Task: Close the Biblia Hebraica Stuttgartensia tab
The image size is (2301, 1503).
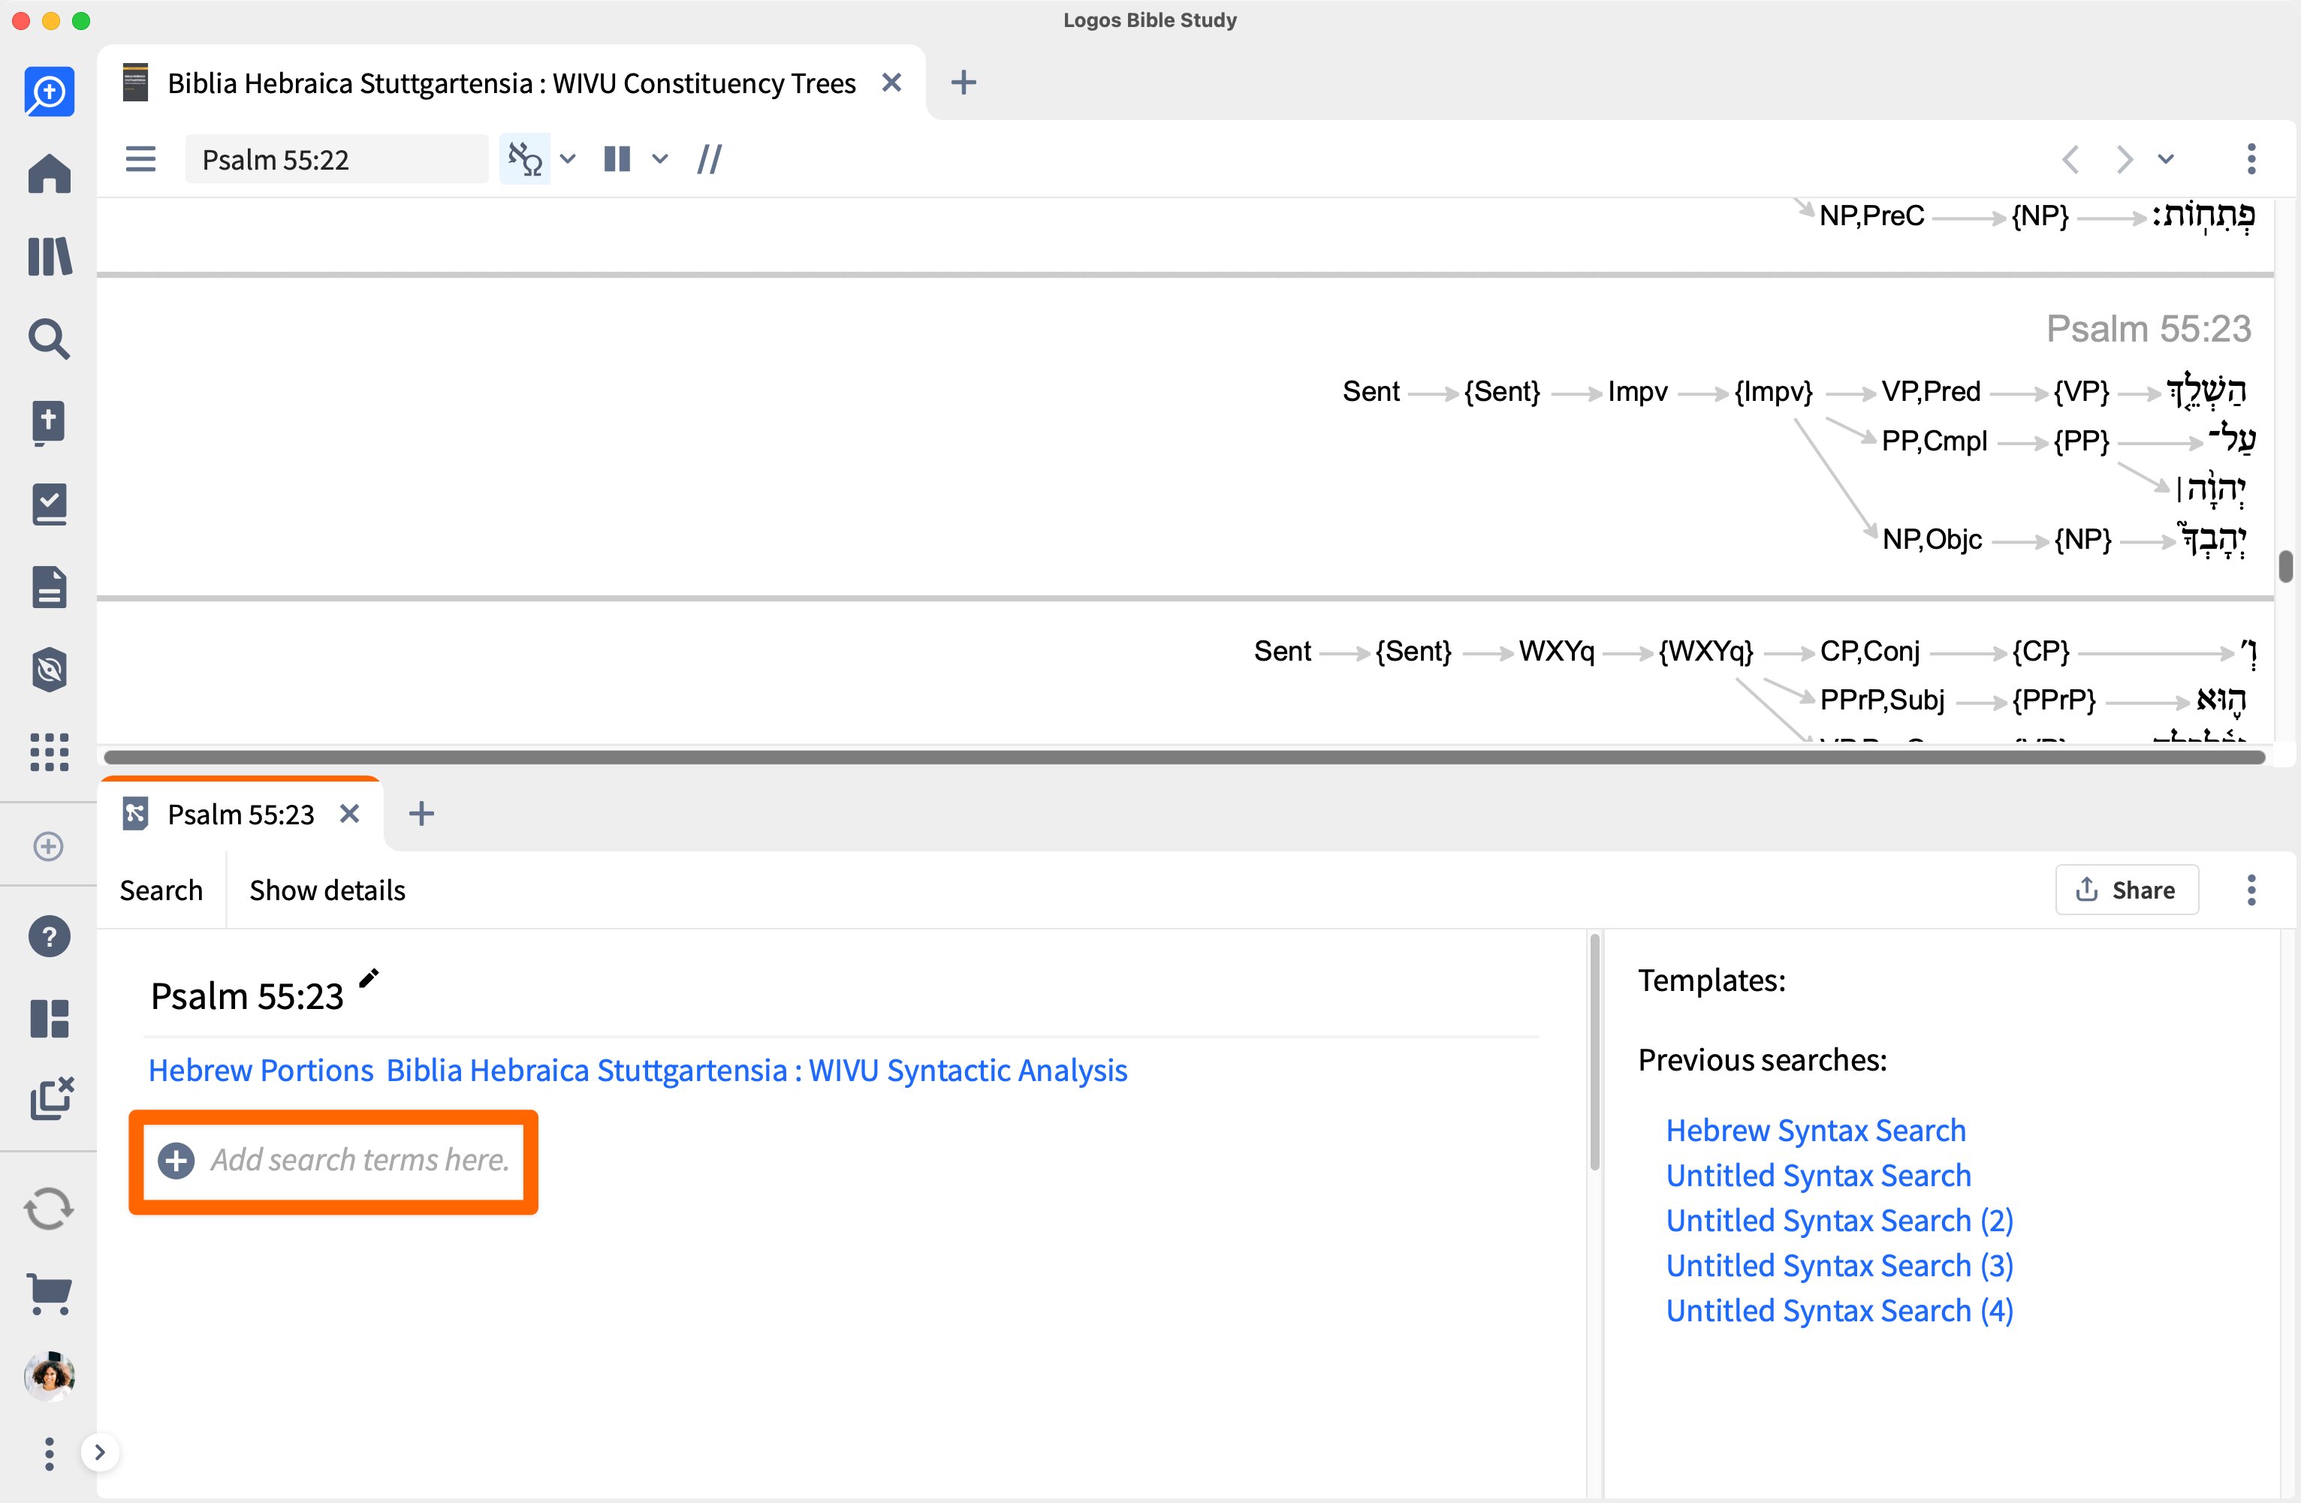Action: pyautogui.click(x=891, y=83)
